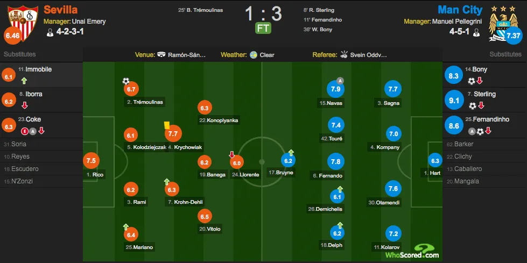
Task: Open substitute Immobile's row
Action: click(41, 75)
